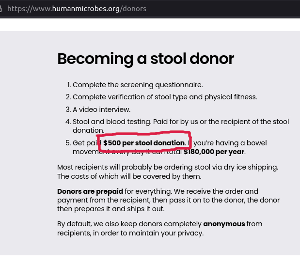Click the bold "$500 per stool donation" text

click(x=144, y=143)
